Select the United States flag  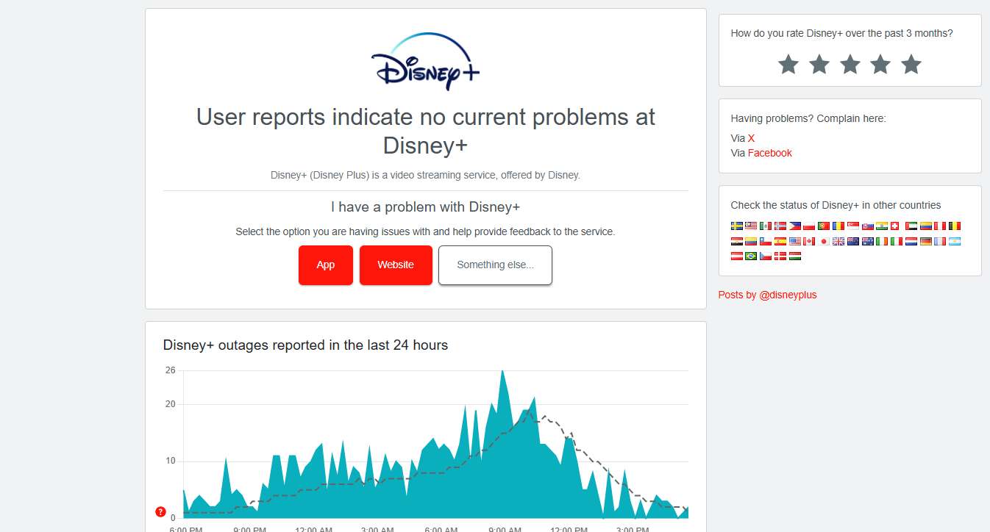795,241
